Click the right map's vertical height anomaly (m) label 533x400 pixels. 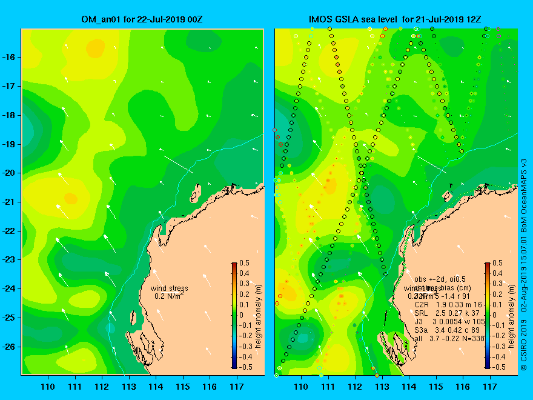[512, 316]
